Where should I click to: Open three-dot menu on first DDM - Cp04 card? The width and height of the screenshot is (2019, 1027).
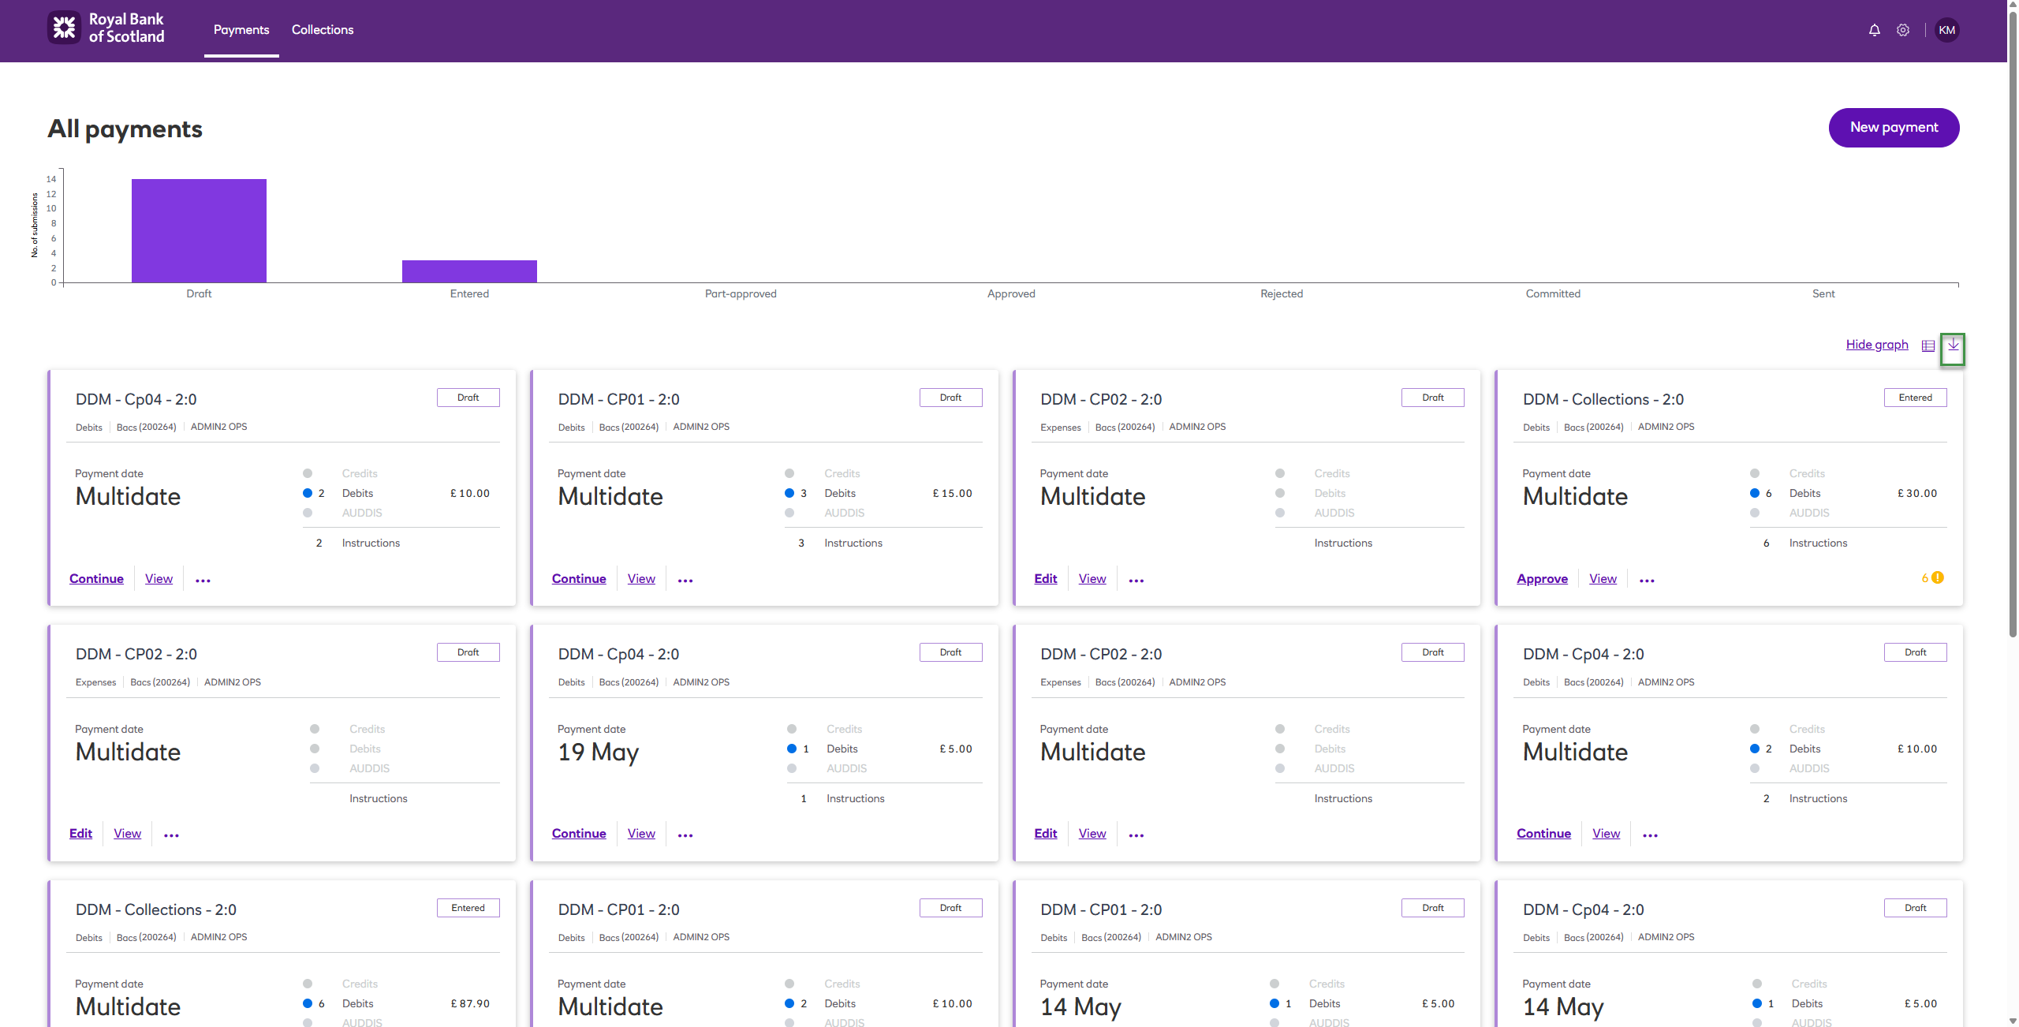click(x=203, y=580)
